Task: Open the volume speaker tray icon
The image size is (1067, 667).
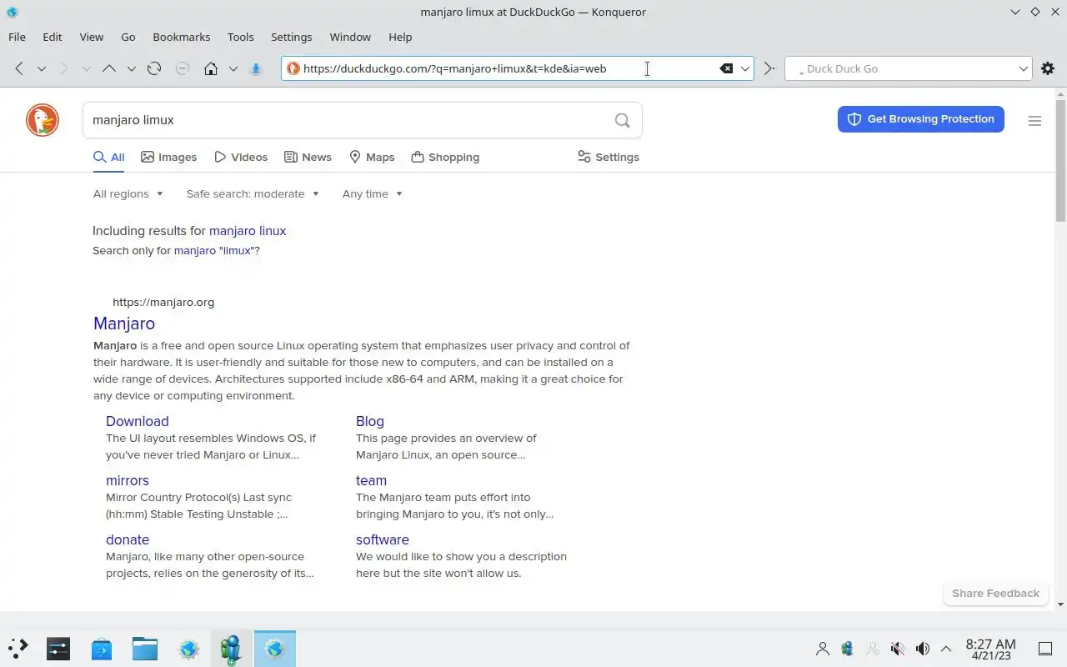Action: 922,649
